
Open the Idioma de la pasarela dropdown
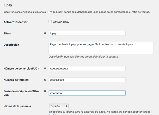click(x=59, y=106)
